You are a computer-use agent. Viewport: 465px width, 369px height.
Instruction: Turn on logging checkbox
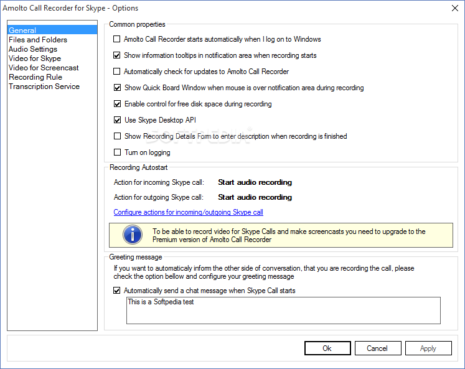pos(118,152)
